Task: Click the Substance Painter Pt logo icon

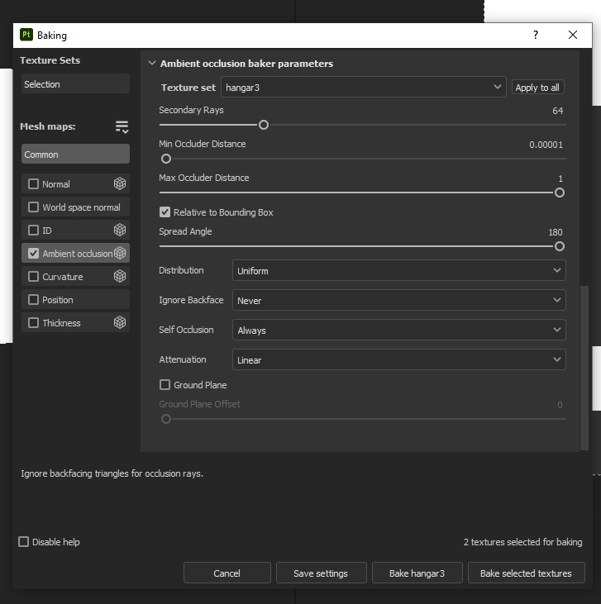Action: click(26, 35)
